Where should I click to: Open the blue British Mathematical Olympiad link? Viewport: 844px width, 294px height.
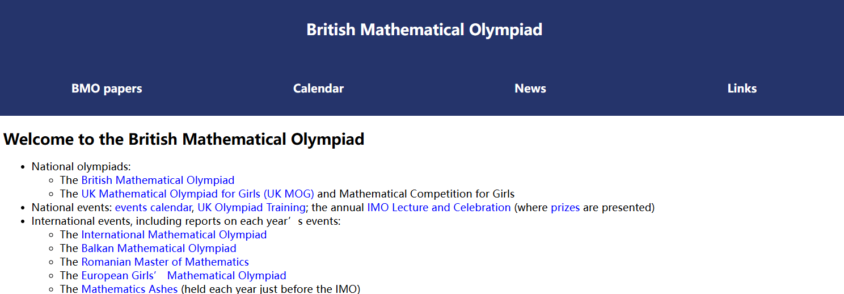tap(158, 180)
